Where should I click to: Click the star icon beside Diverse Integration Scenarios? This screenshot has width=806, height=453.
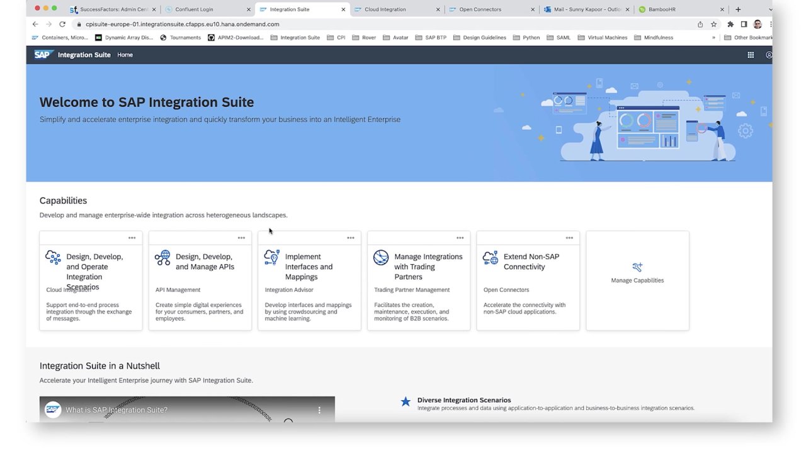pyautogui.click(x=406, y=401)
